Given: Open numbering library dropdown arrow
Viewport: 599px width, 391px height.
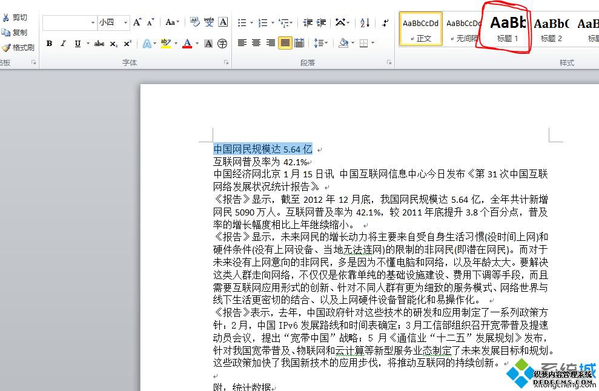Looking at the screenshot, I should [273, 23].
